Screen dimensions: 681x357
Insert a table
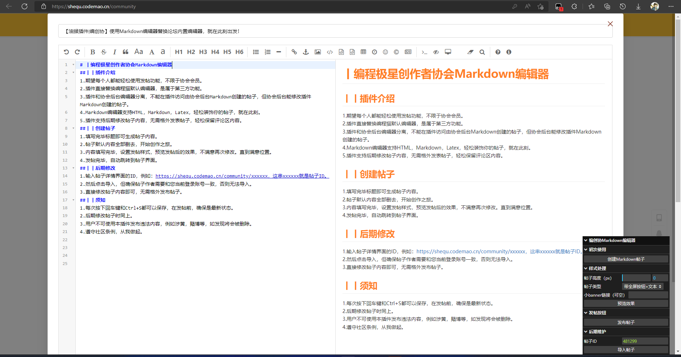pyautogui.click(x=363, y=52)
